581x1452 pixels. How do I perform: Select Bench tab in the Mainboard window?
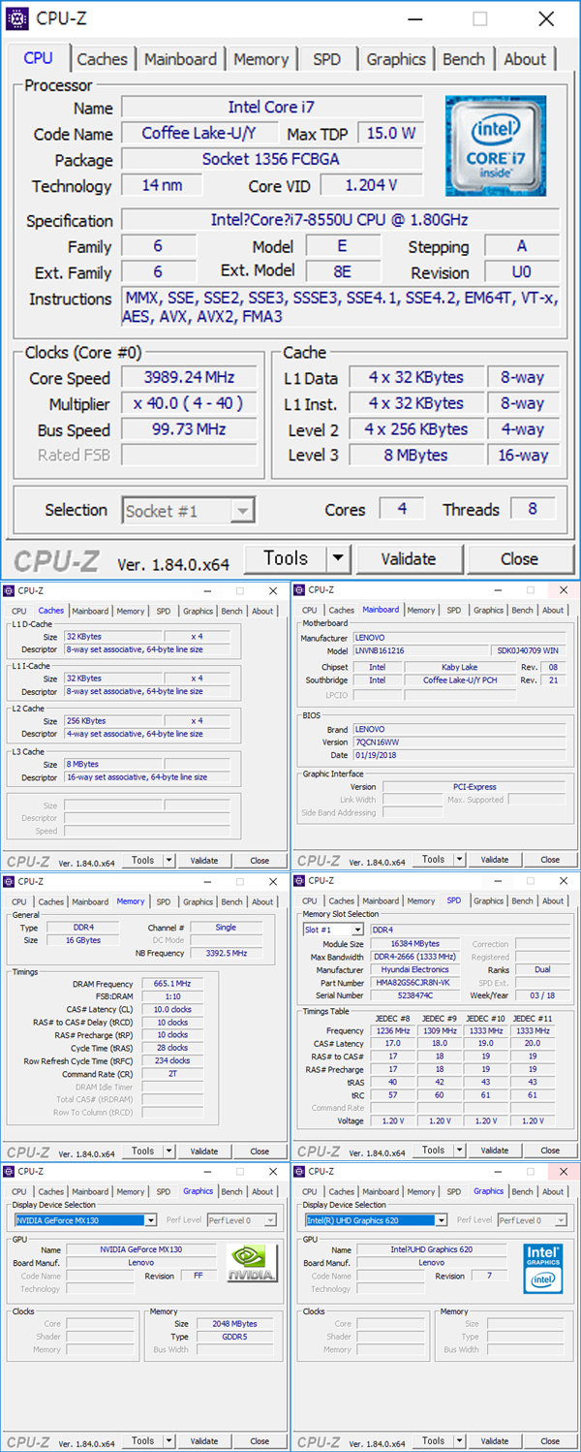(522, 611)
